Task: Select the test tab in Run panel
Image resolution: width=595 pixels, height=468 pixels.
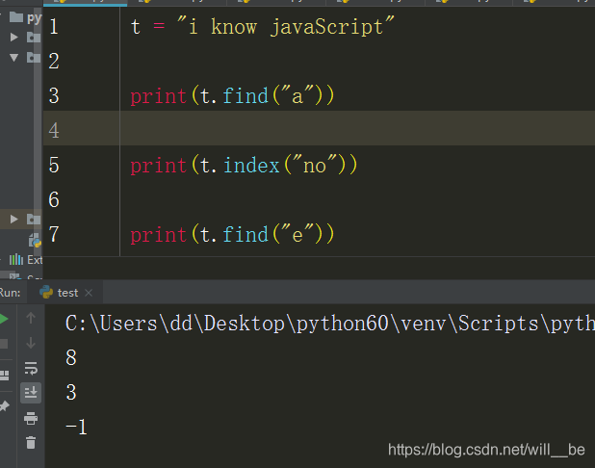Action: tap(65, 293)
